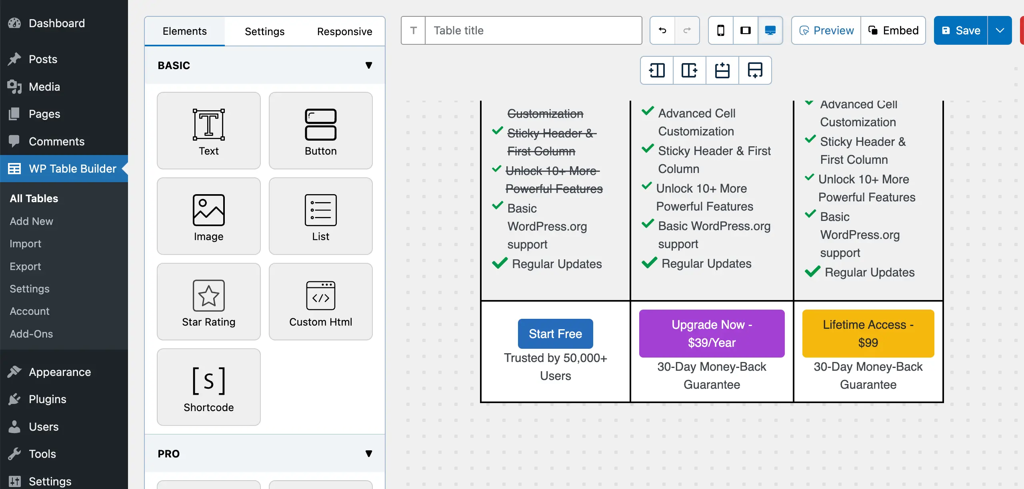This screenshot has width=1024, height=489.
Task: Undo the last table change
Action: (x=662, y=30)
